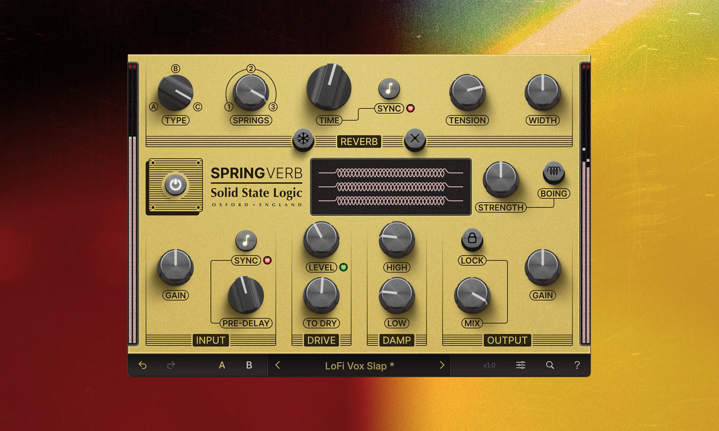Screen dimensions: 719x431
Task: Toggle the reverb time SYNC note button
Action: point(389,88)
